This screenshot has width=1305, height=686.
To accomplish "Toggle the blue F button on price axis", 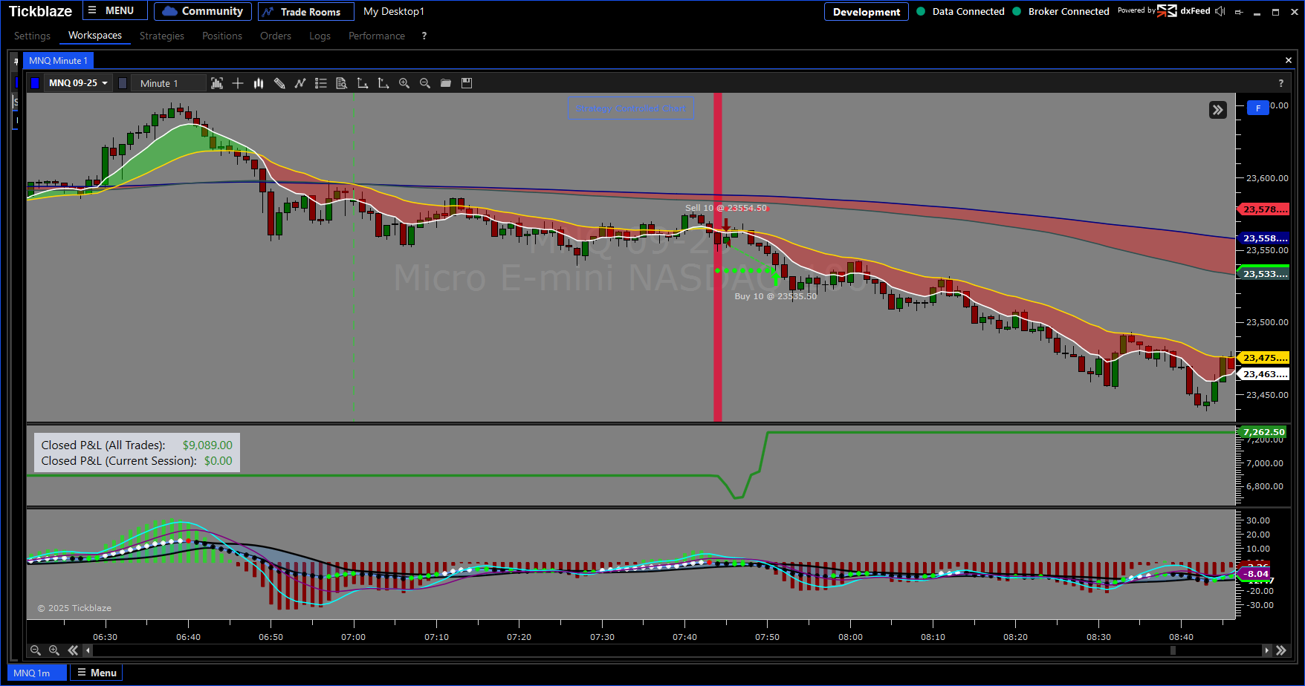I will click(x=1257, y=108).
